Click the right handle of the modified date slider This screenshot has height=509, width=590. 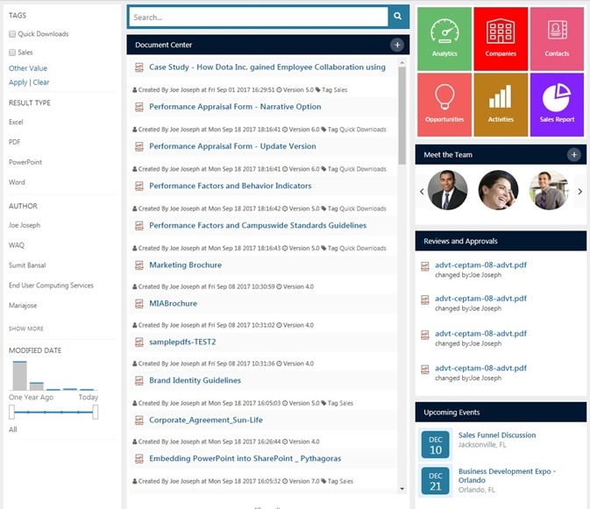click(96, 412)
